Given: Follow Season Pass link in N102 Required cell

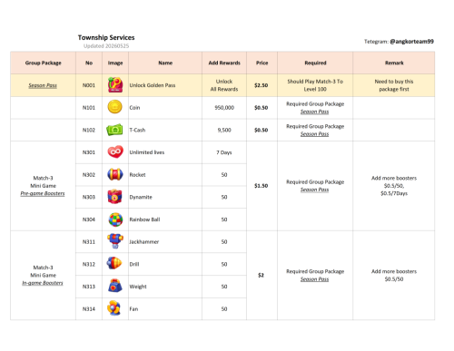Looking at the screenshot, I should [x=314, y=134].
